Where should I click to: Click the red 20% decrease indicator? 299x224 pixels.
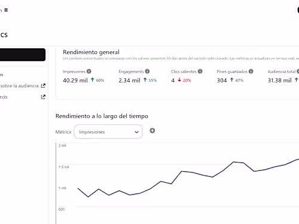coord(184,80)
